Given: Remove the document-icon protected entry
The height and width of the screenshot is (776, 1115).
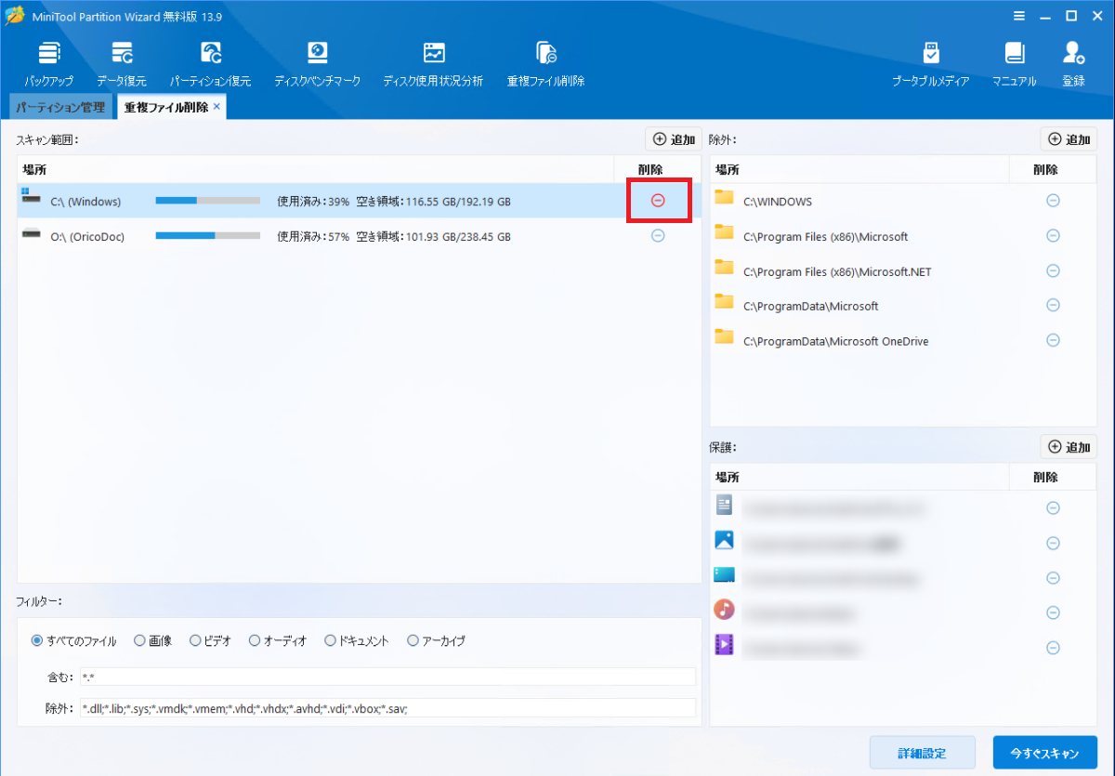Looking at the screenshot, I should click(1053, 507).
